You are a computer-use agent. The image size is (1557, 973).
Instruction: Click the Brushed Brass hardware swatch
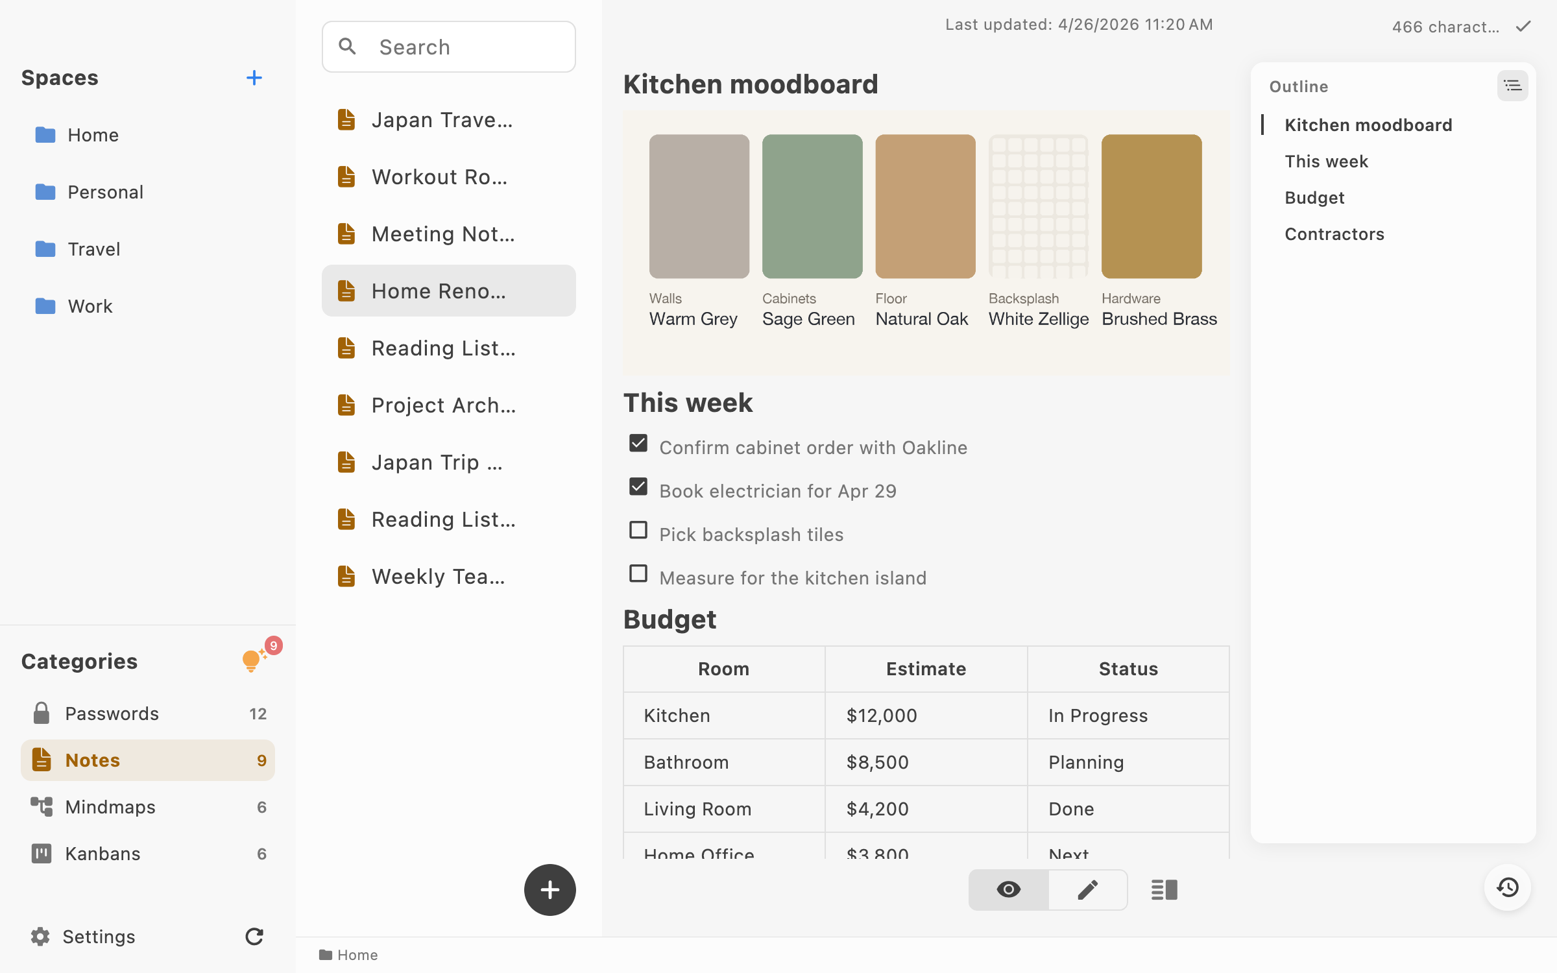coord(1152,206)
